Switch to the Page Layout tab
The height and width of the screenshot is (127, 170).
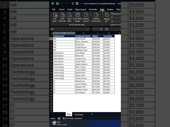click(81, 10)
